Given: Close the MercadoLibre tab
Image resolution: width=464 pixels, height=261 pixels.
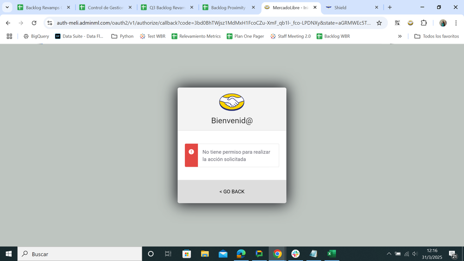Looking at the screenshot, I should pyautogui.click(x=315, y=7).
